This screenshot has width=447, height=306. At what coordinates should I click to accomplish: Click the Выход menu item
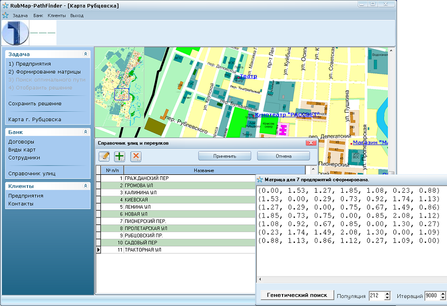click(x=77, y=16)
